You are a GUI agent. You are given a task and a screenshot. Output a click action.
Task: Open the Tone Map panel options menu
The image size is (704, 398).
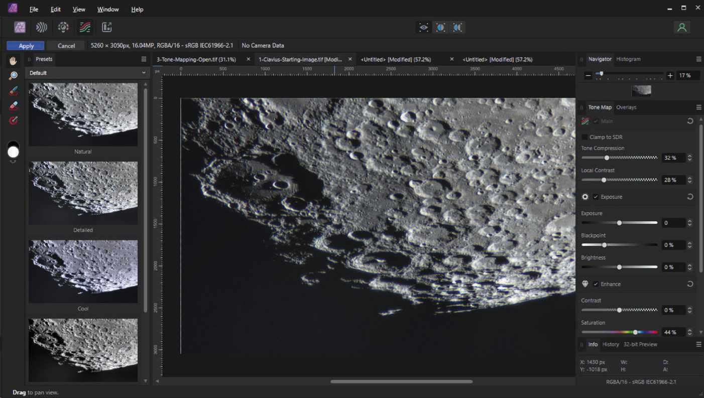tap(698, 107)
